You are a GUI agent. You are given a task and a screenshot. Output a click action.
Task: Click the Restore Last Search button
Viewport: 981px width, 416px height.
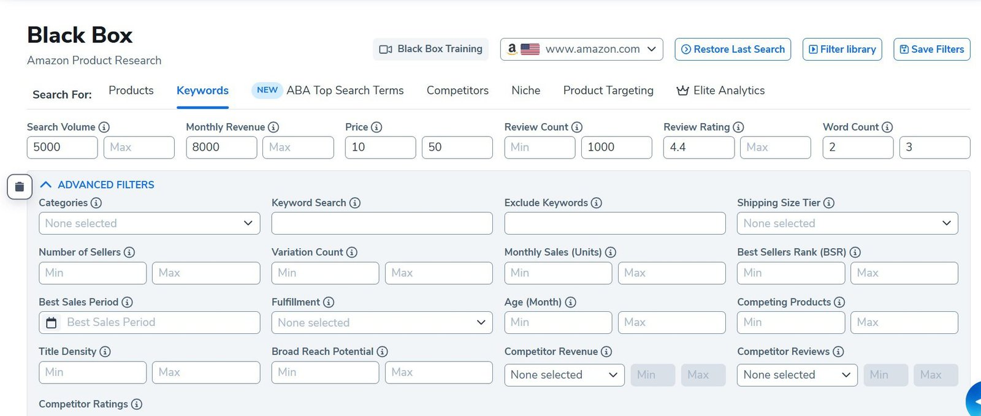(x=733, y=49)
